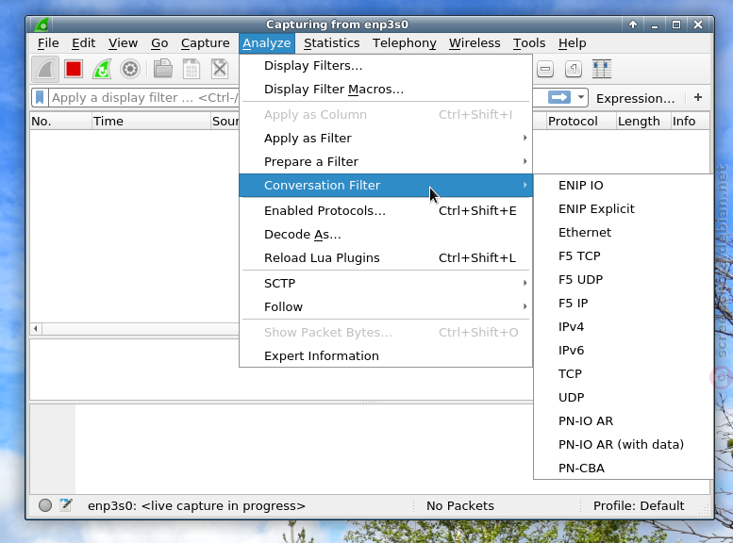Screen dimensions: 733x543
Task: Open the Help menu
Action: 573,43
